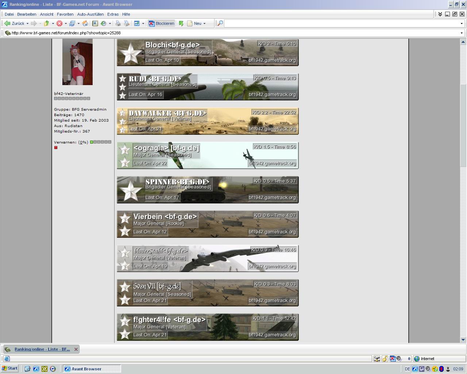The image size is (467, 374).
Task: Go to the home page icon
Action: click(x=85, y=23)
